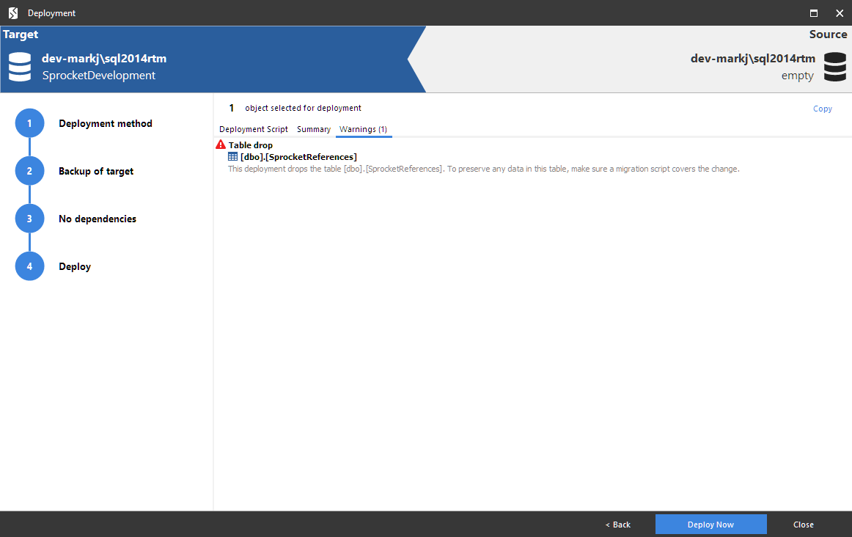Screen dimensions: 852x537
Task: Select the [dbo].[SprocketReferences] table name
Action: (298, 156)
